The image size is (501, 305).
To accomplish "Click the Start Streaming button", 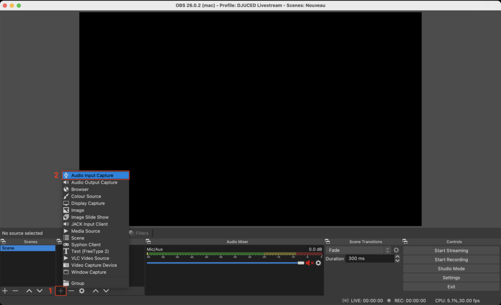I will (x=451, y=251).
